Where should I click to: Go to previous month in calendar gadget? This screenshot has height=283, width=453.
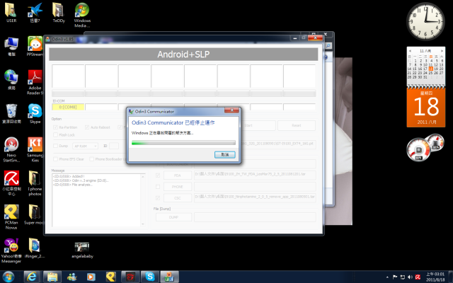pyautogui.click(x=410, y=51)
